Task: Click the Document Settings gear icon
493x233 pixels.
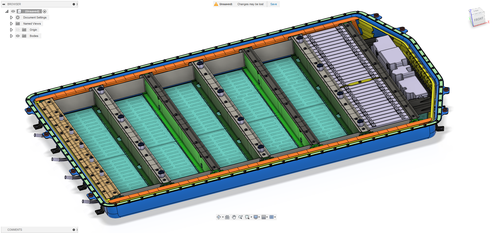Action: click(x=18, y=17)
